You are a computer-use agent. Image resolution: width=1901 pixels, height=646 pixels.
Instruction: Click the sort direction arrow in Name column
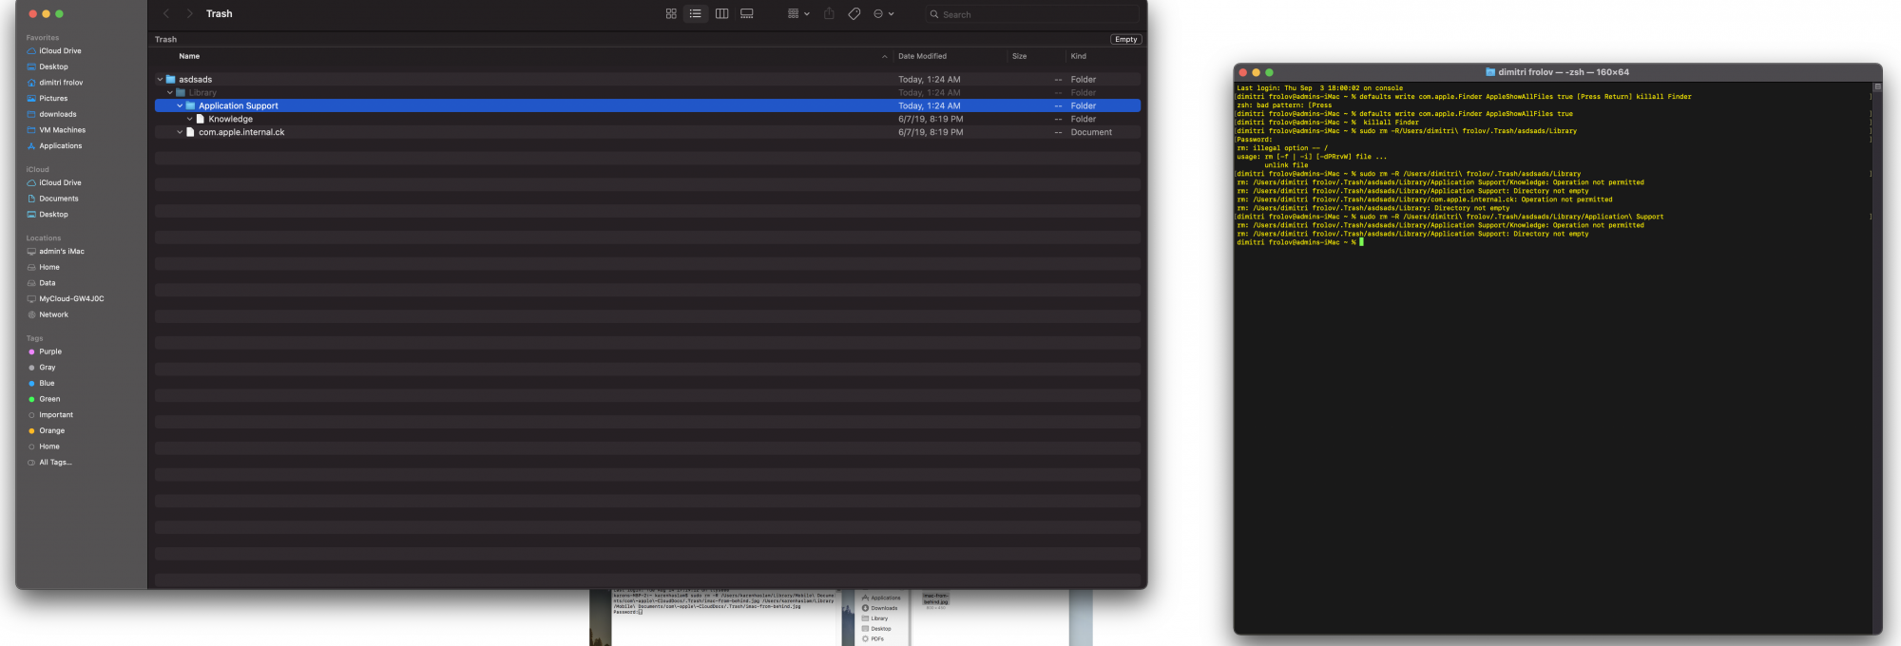884,57
